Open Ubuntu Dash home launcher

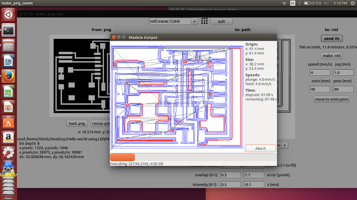click(x=8, y=15)
